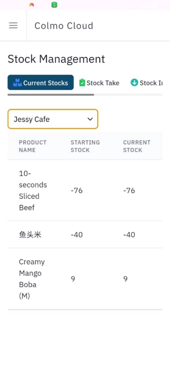Viewport: 170px width, 371px height.
Task: Click the Product Name column header
Action: (33, 146)
